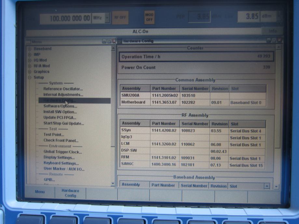Click revision 00.02.43 cell

(219, 152)
